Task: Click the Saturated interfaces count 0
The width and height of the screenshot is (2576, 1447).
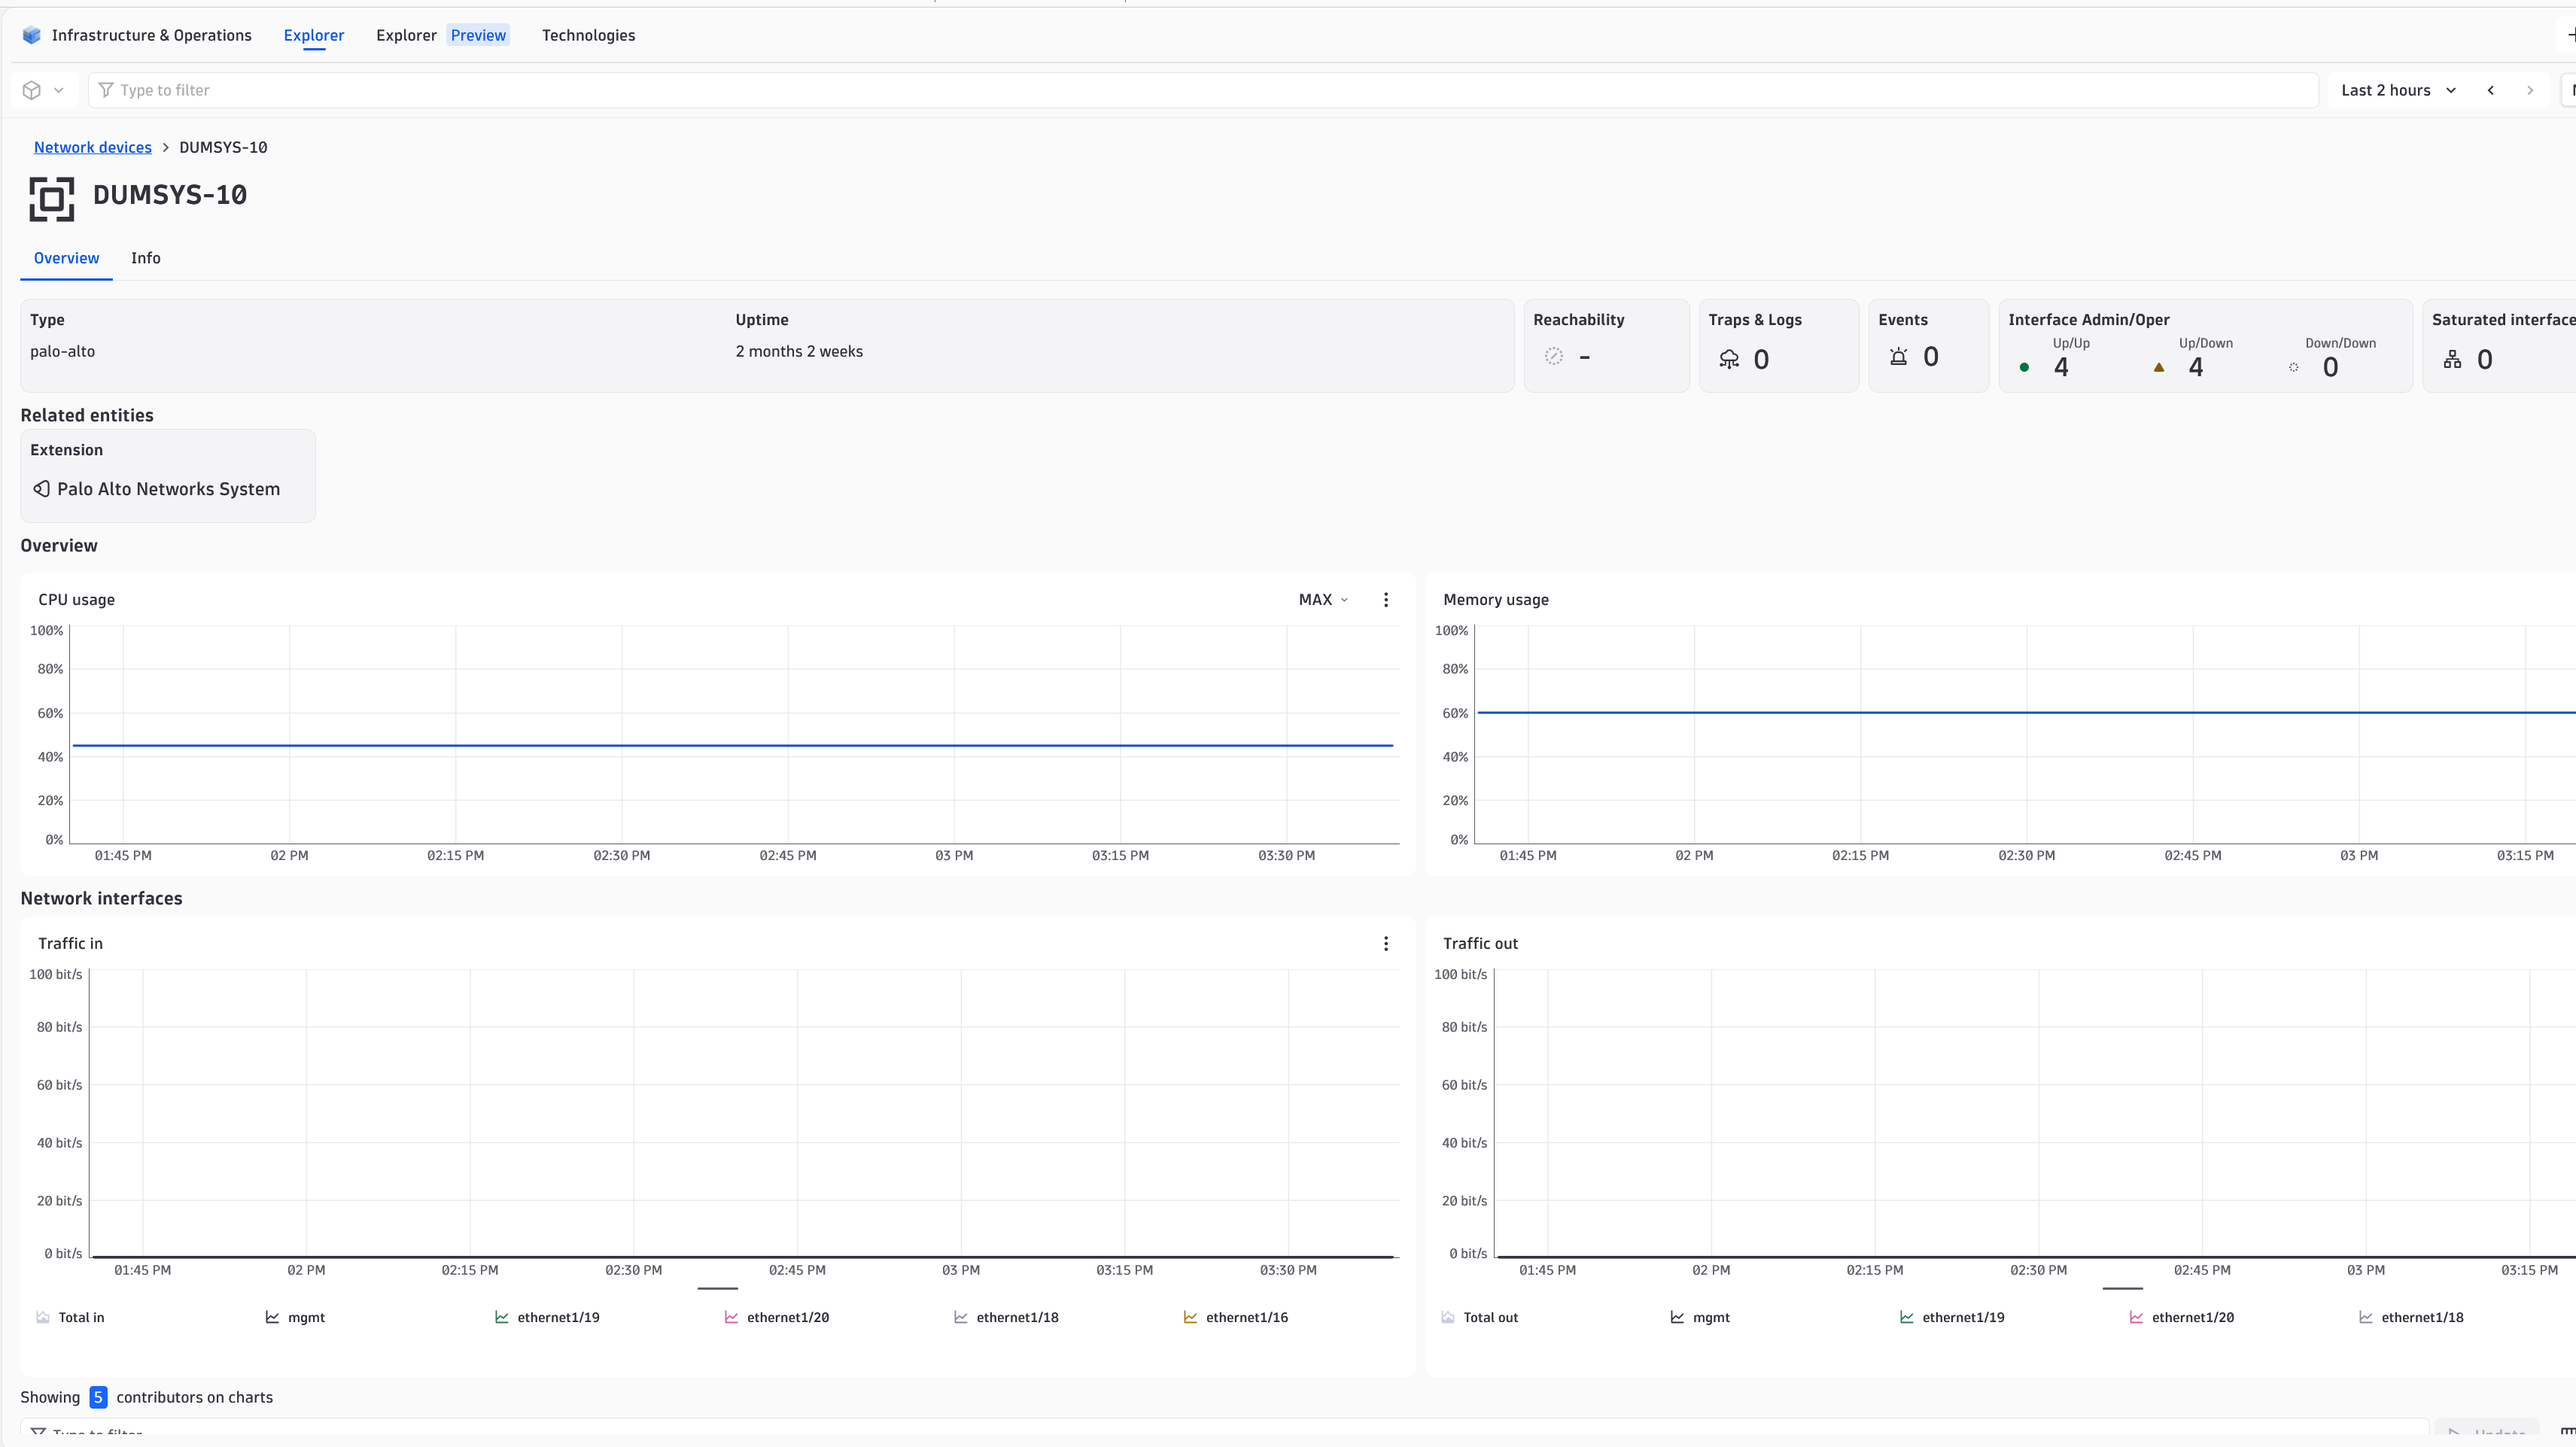Action: click(2485, 359)
